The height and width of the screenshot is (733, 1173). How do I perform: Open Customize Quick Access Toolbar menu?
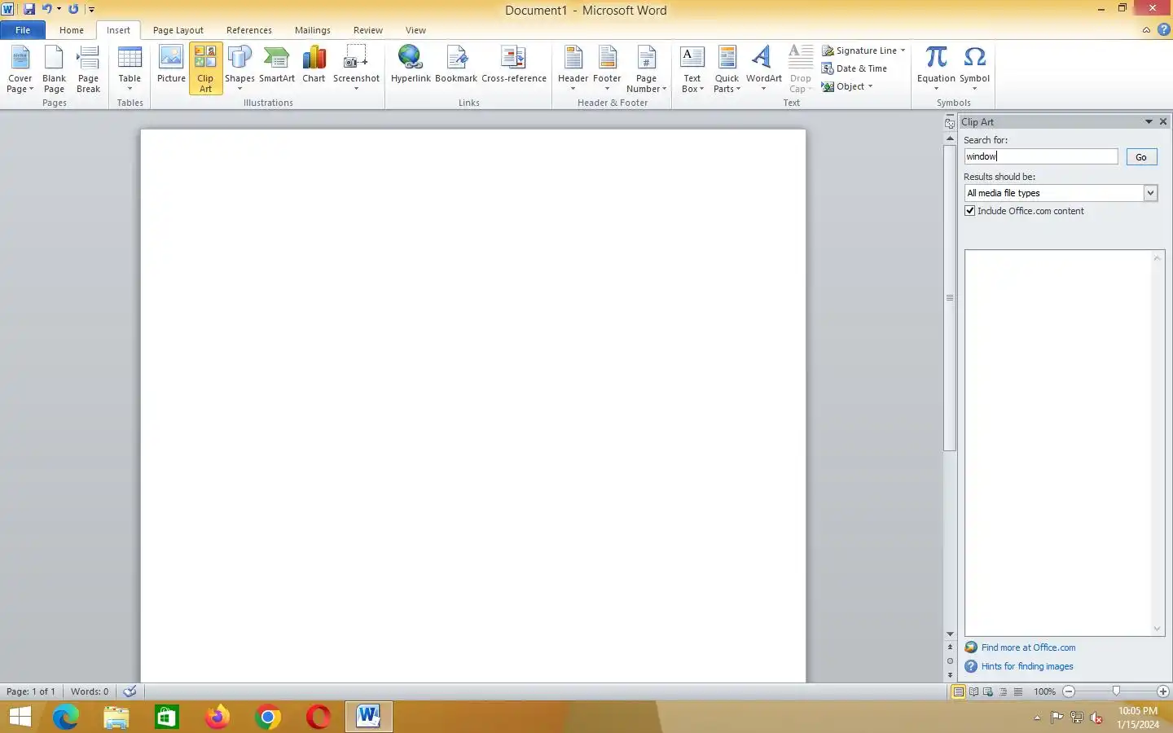[91, 10]
